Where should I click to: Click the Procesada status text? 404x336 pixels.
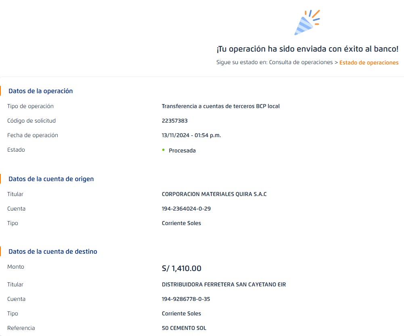tap(182, 150)
